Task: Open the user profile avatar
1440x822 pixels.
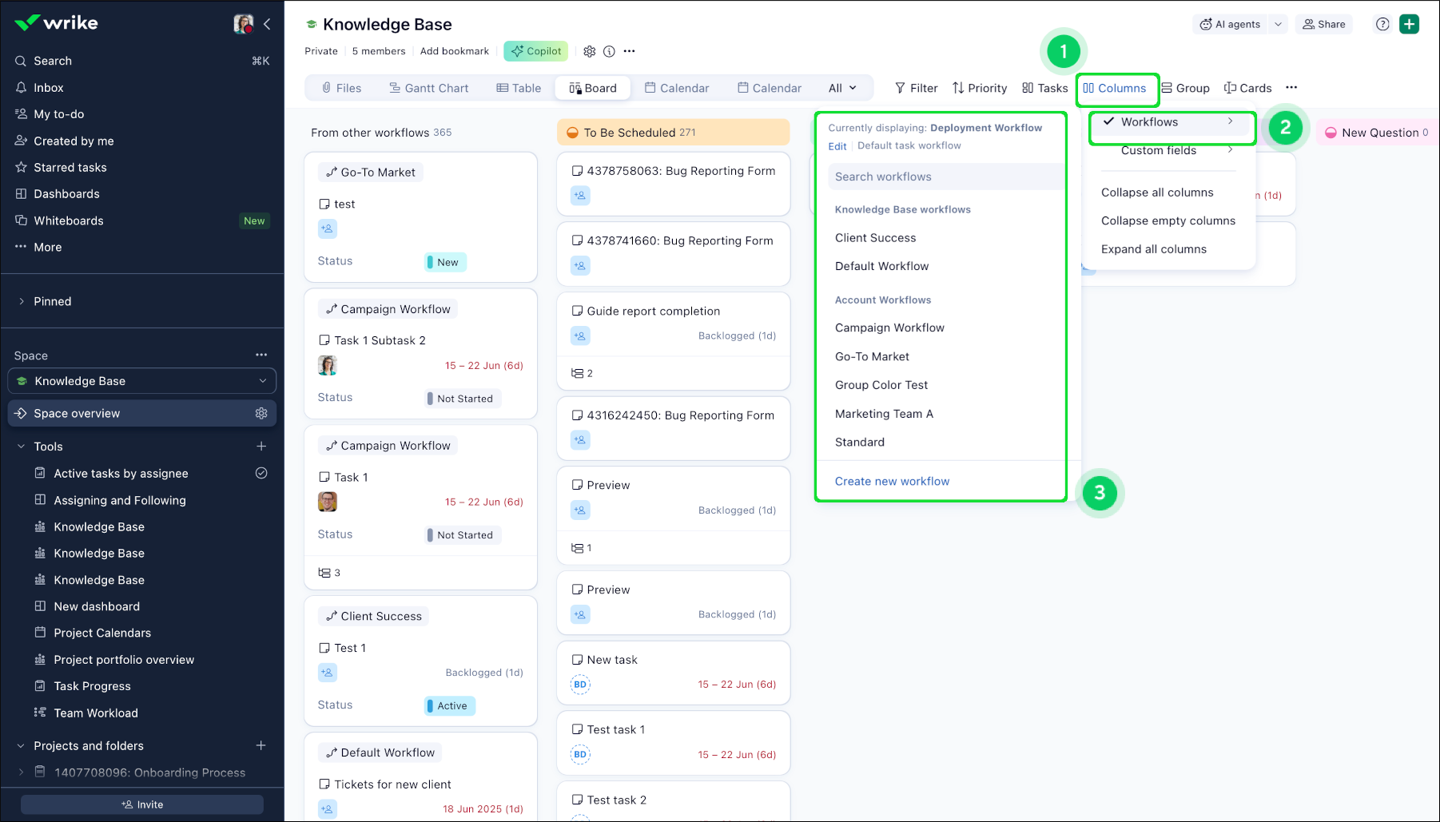Action: pyautogui.click(x=243, y=24)
